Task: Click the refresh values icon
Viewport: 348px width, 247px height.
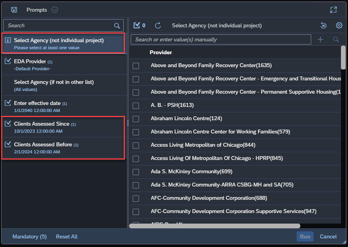Action: (158, 26)
